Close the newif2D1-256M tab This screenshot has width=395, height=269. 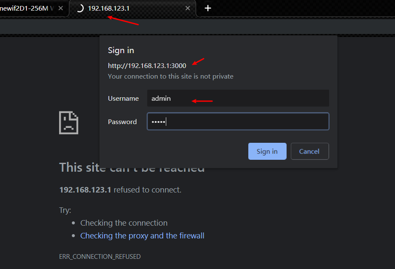[60, 8]
